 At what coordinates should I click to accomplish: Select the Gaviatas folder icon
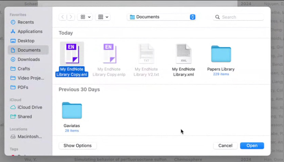[x=72, y=111]
